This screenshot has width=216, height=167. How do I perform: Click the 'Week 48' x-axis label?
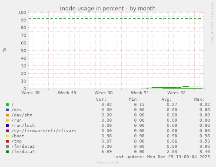point(30,93)
